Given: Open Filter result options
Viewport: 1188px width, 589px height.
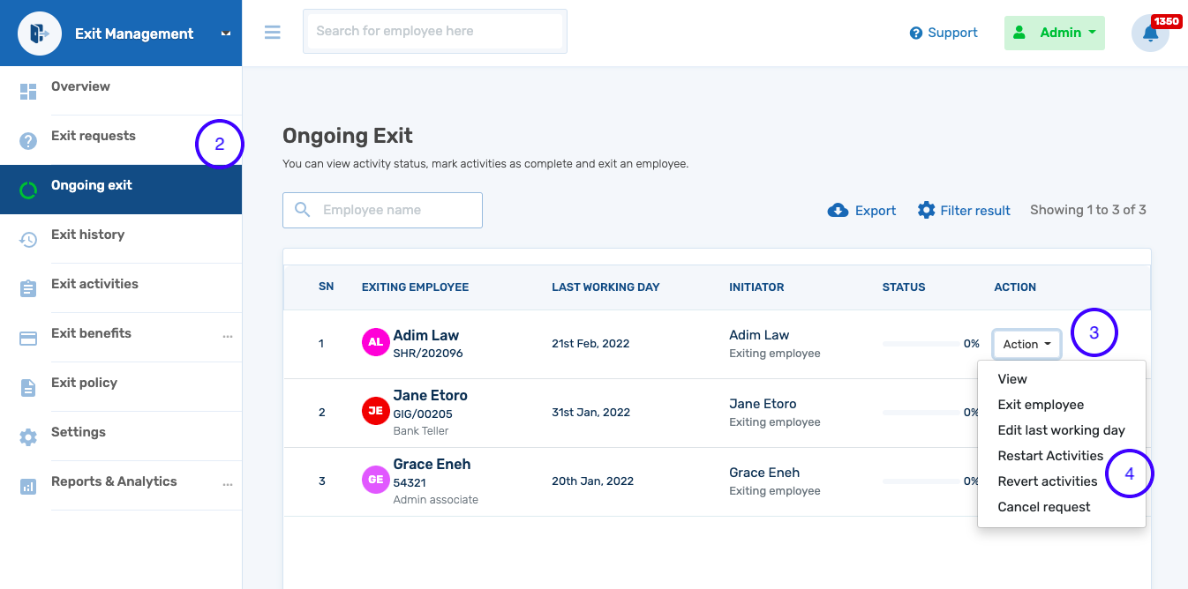Looking at the screenshot, I should tap(964, 210).
